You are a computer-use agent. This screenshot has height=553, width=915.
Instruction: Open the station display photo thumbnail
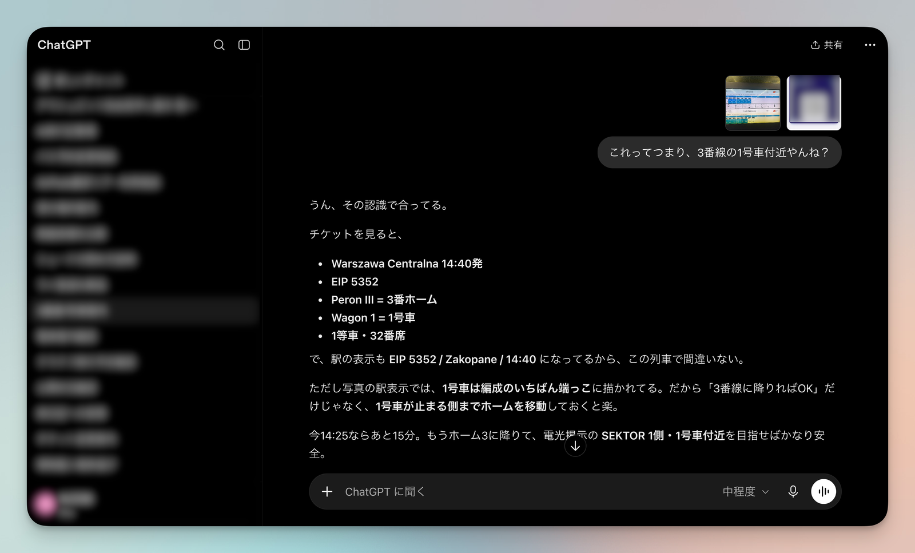pos(753,103)
